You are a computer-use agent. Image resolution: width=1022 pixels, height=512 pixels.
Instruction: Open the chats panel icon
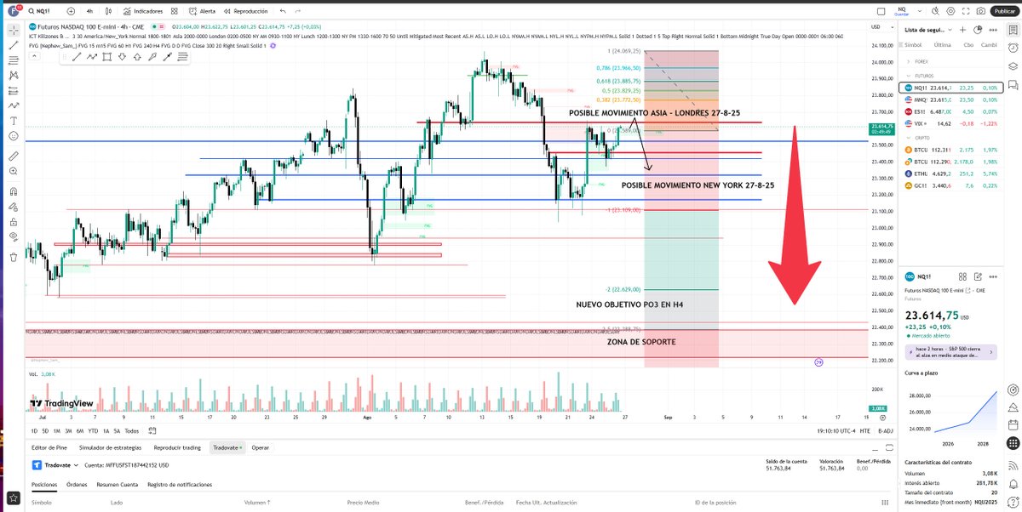click(1013, 85)
